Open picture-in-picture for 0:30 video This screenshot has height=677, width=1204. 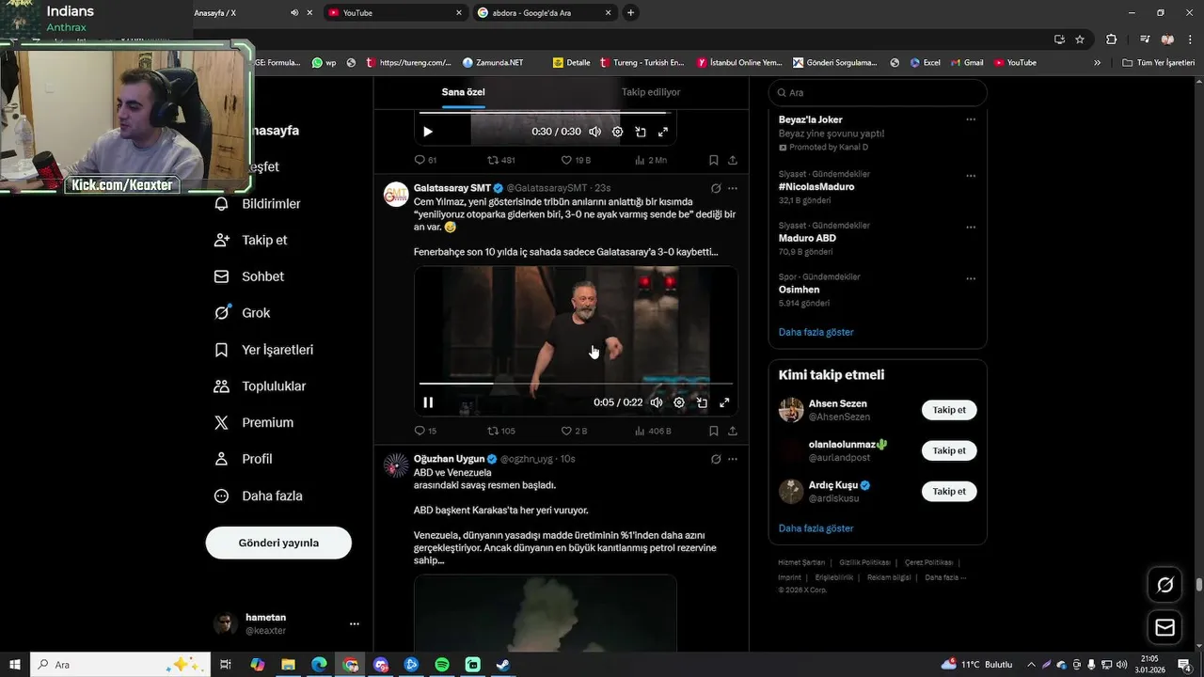(640, 132)
